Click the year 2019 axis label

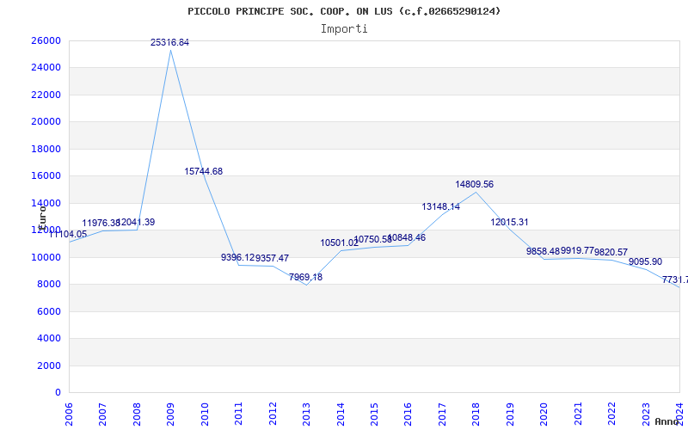point(510,415)
